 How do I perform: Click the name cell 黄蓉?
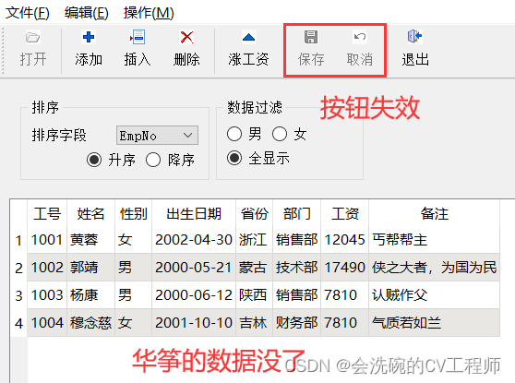pos(91,240)
